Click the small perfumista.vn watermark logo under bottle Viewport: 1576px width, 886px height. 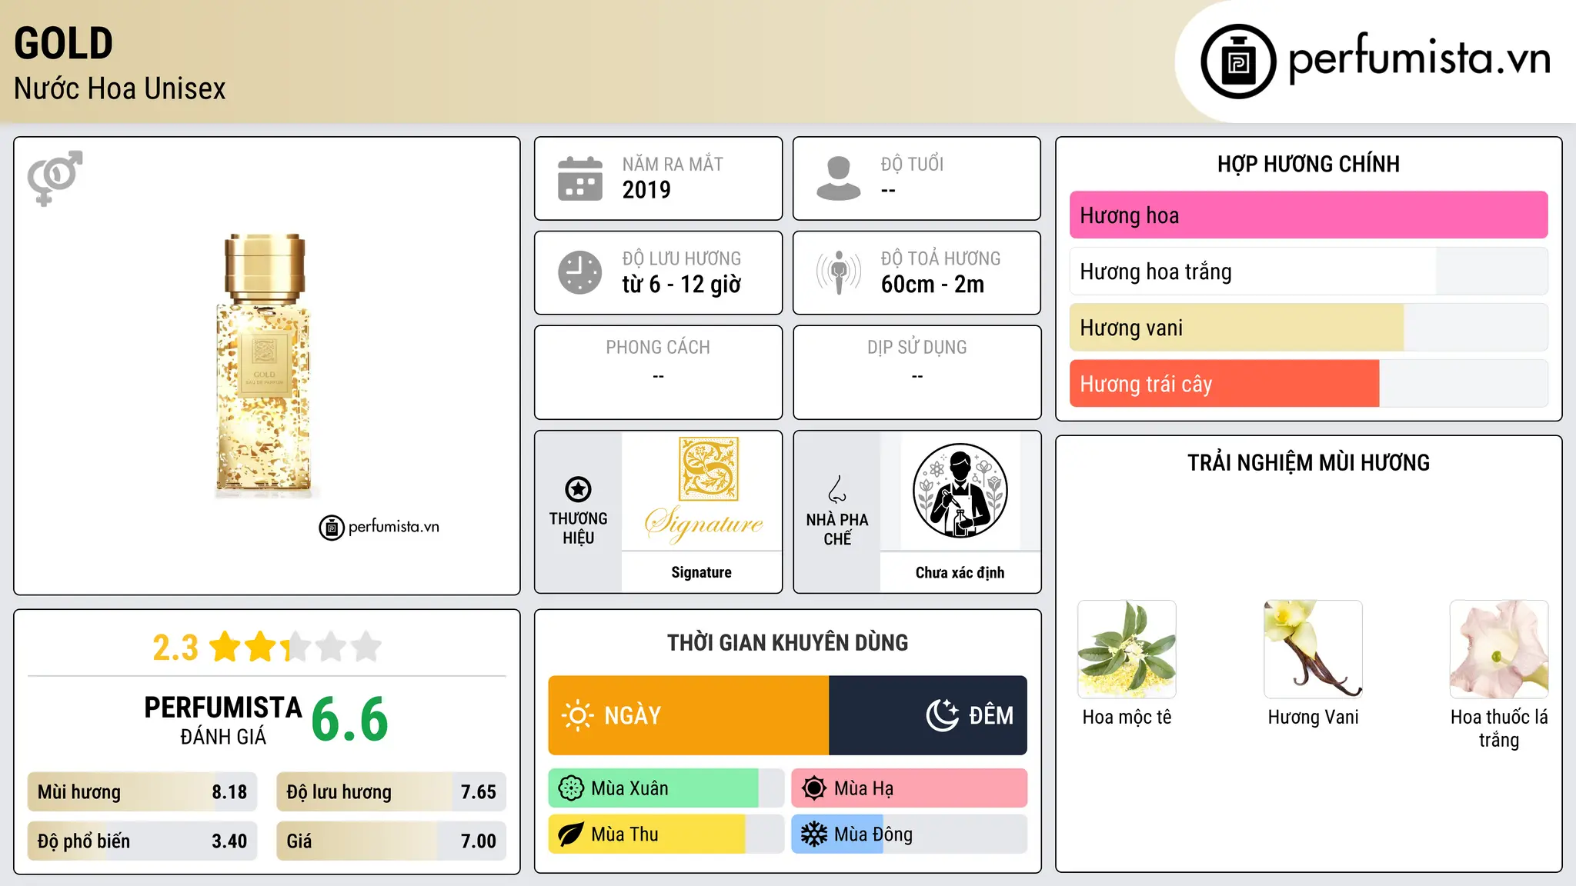(379, 528)
